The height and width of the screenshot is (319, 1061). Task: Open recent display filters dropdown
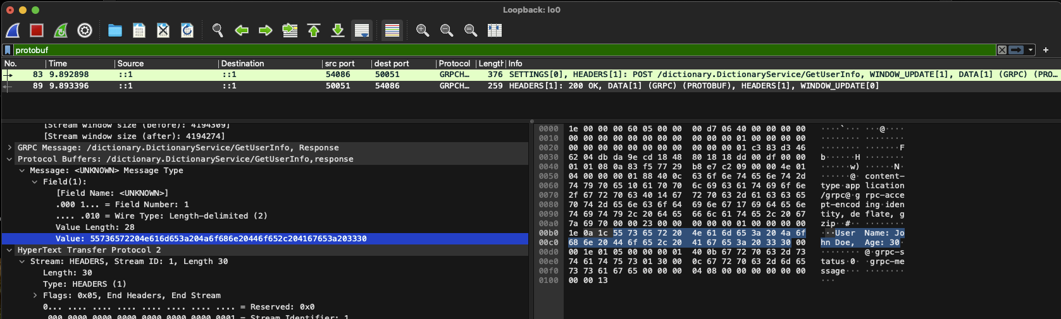coord(1031,50)
